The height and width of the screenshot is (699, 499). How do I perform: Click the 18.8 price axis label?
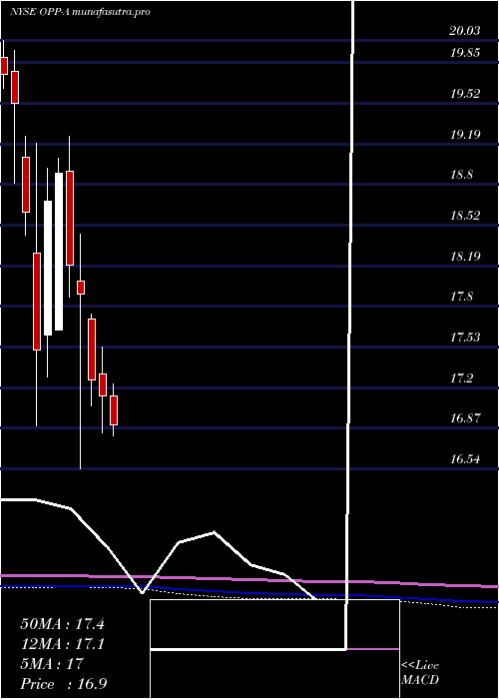click(x=461, y=175)
